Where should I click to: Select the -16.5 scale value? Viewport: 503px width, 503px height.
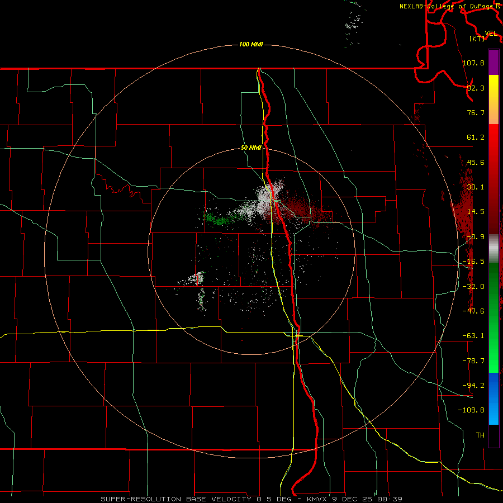[x=473, y=262]
